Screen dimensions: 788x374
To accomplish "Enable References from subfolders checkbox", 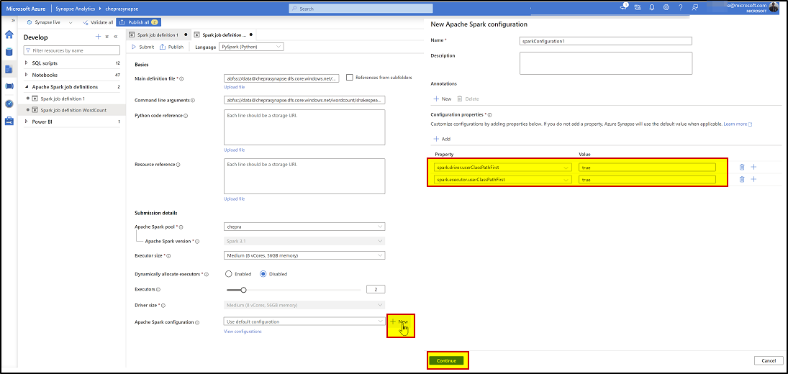I will (x=350, y=78).
